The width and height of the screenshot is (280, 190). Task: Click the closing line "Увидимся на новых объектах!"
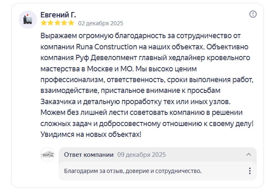tap(91, 134)
